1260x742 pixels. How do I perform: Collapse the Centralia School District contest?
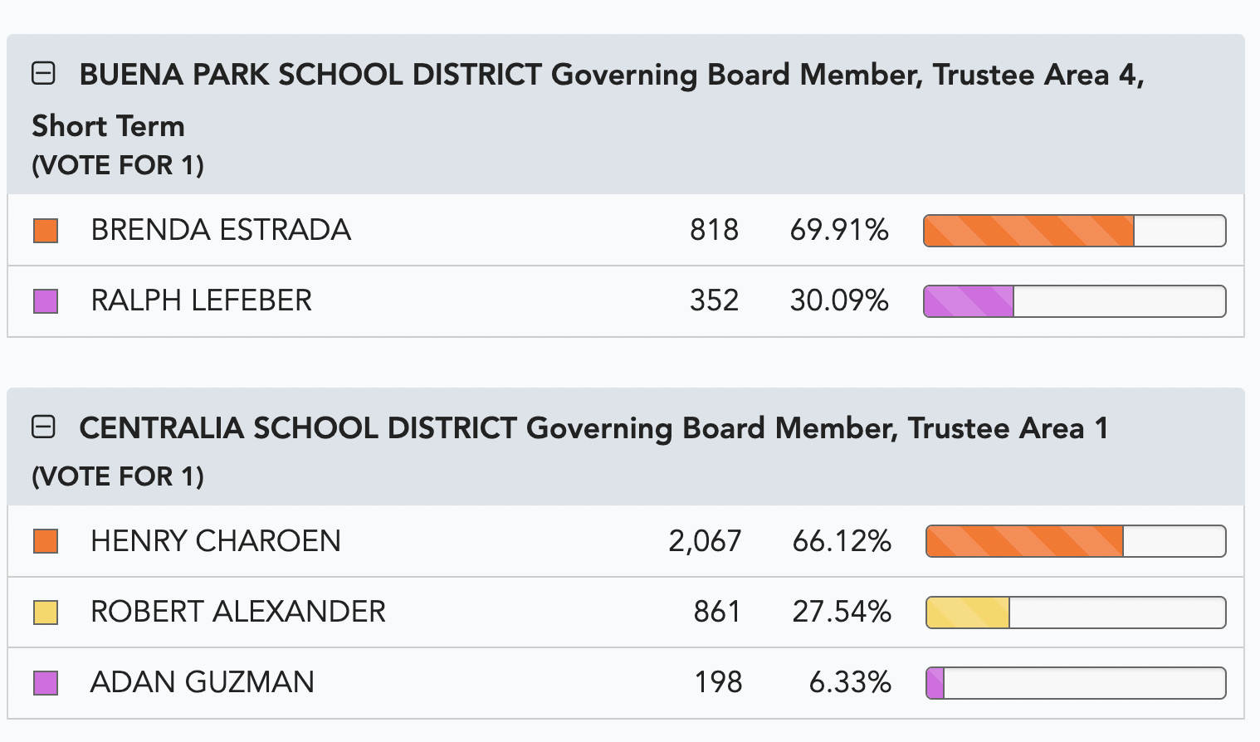click(x=43, y=427)
